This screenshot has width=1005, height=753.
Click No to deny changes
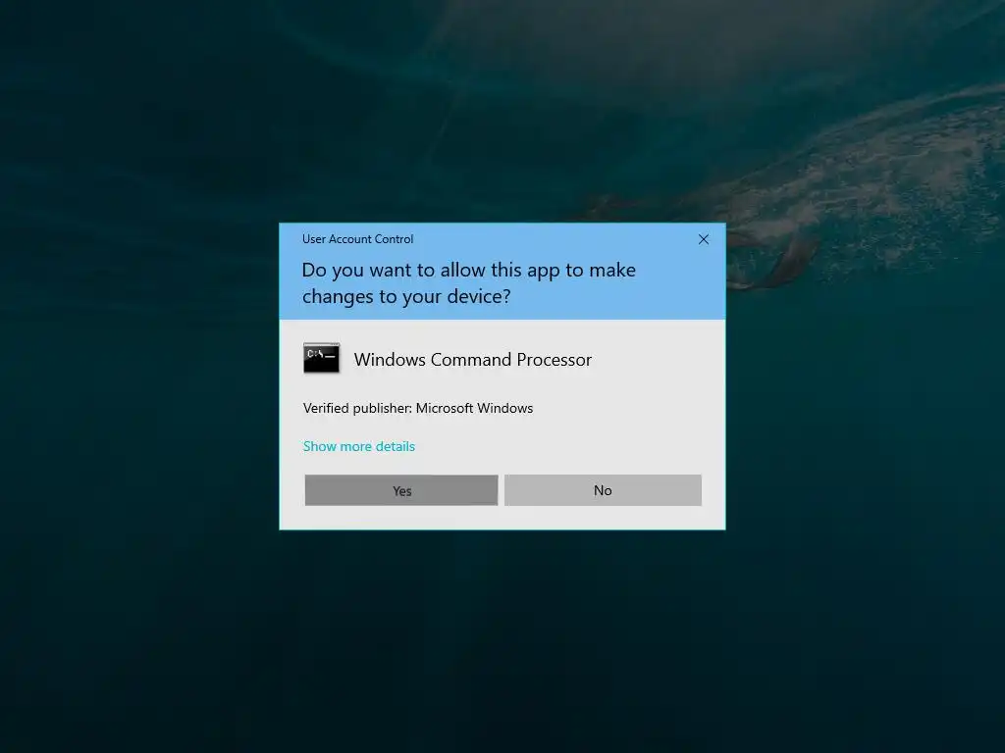pos(603,490)
